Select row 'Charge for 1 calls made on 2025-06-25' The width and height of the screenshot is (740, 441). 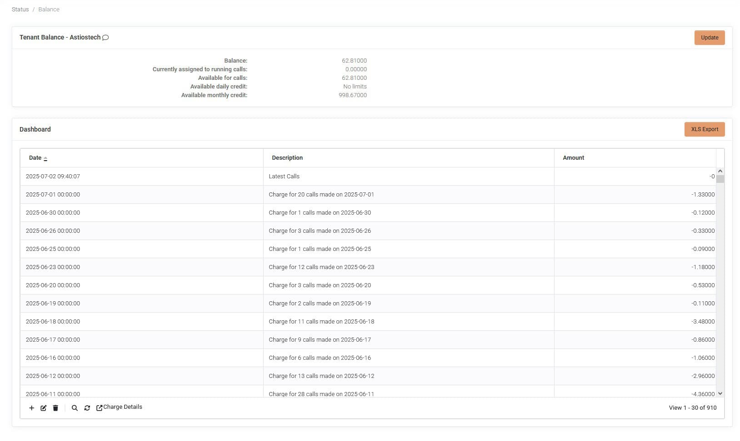click(368, 249)
